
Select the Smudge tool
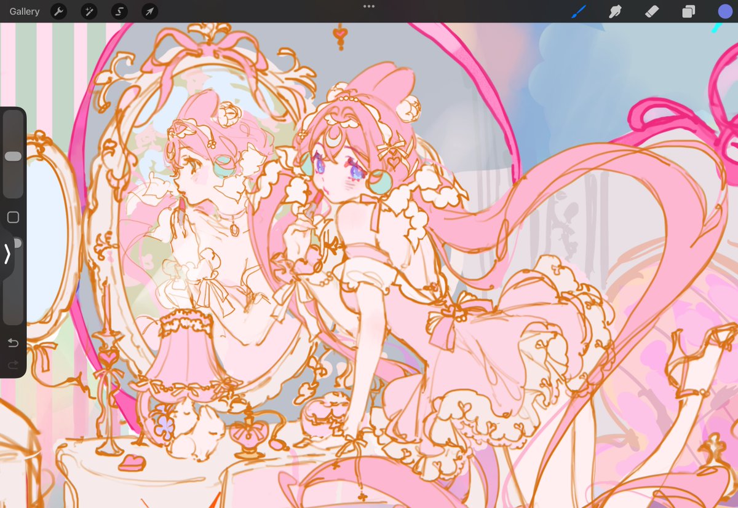pyautogui.click(x=615, y=11)
